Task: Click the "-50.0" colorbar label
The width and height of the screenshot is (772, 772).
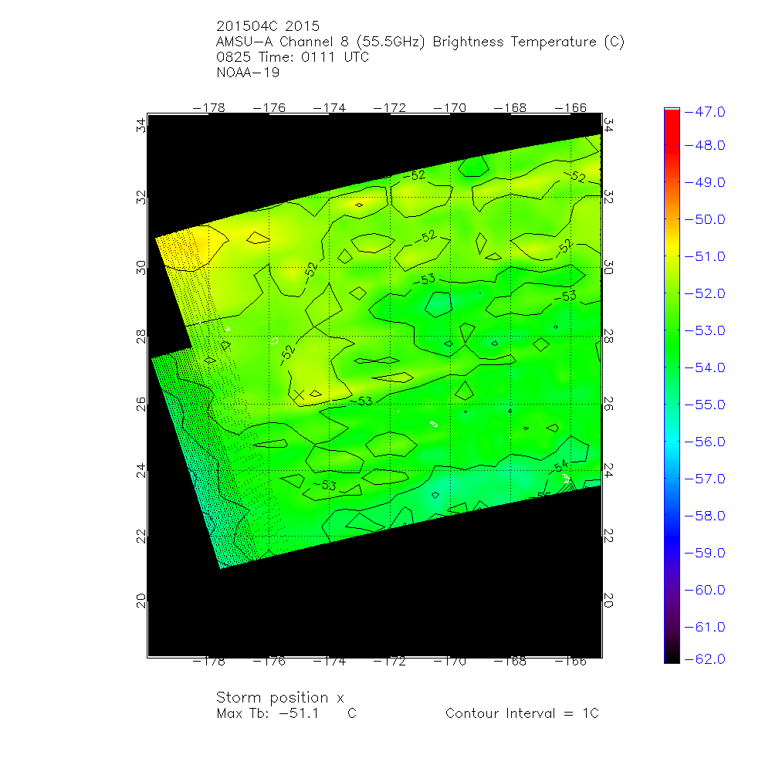Action: [705, 219]
